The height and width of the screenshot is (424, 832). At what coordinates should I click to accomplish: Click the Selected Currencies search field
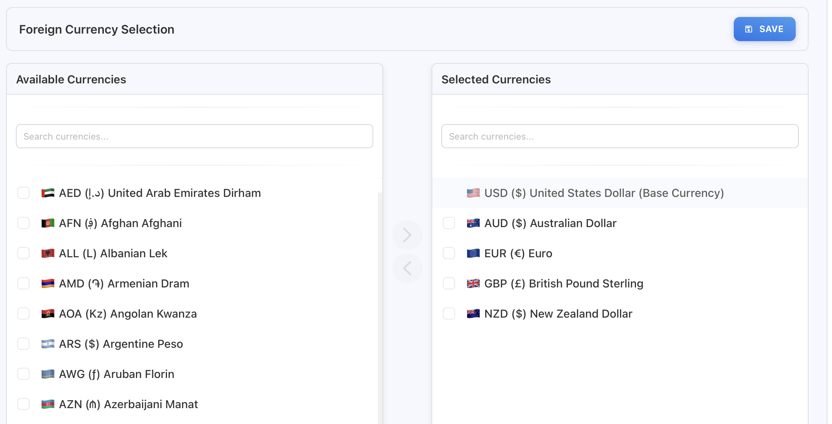coord(620,136)
